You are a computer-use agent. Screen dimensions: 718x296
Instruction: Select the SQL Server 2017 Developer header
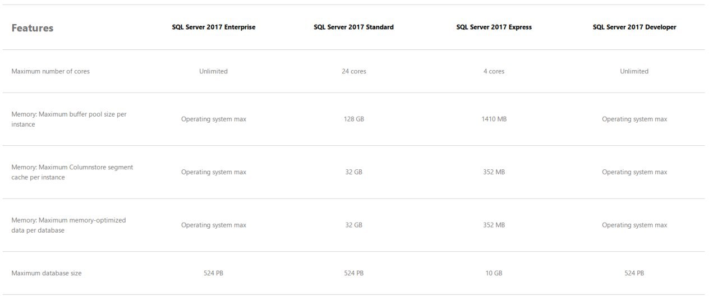tap(634, 27)
